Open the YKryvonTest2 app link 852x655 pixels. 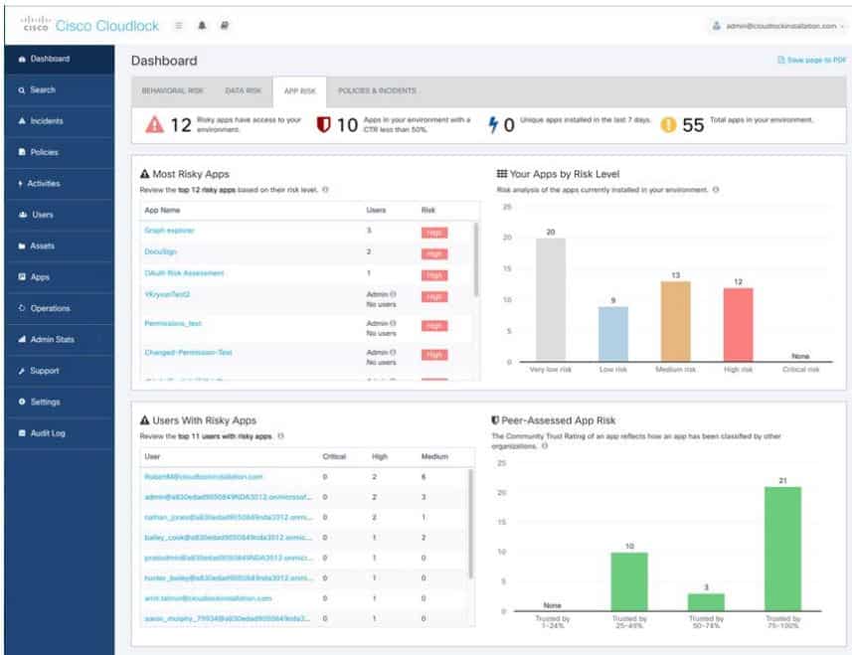coord(167,294)
